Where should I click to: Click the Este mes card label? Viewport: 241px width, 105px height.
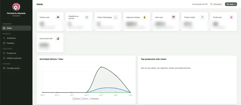pyautogui.click(x=159, y=17)
